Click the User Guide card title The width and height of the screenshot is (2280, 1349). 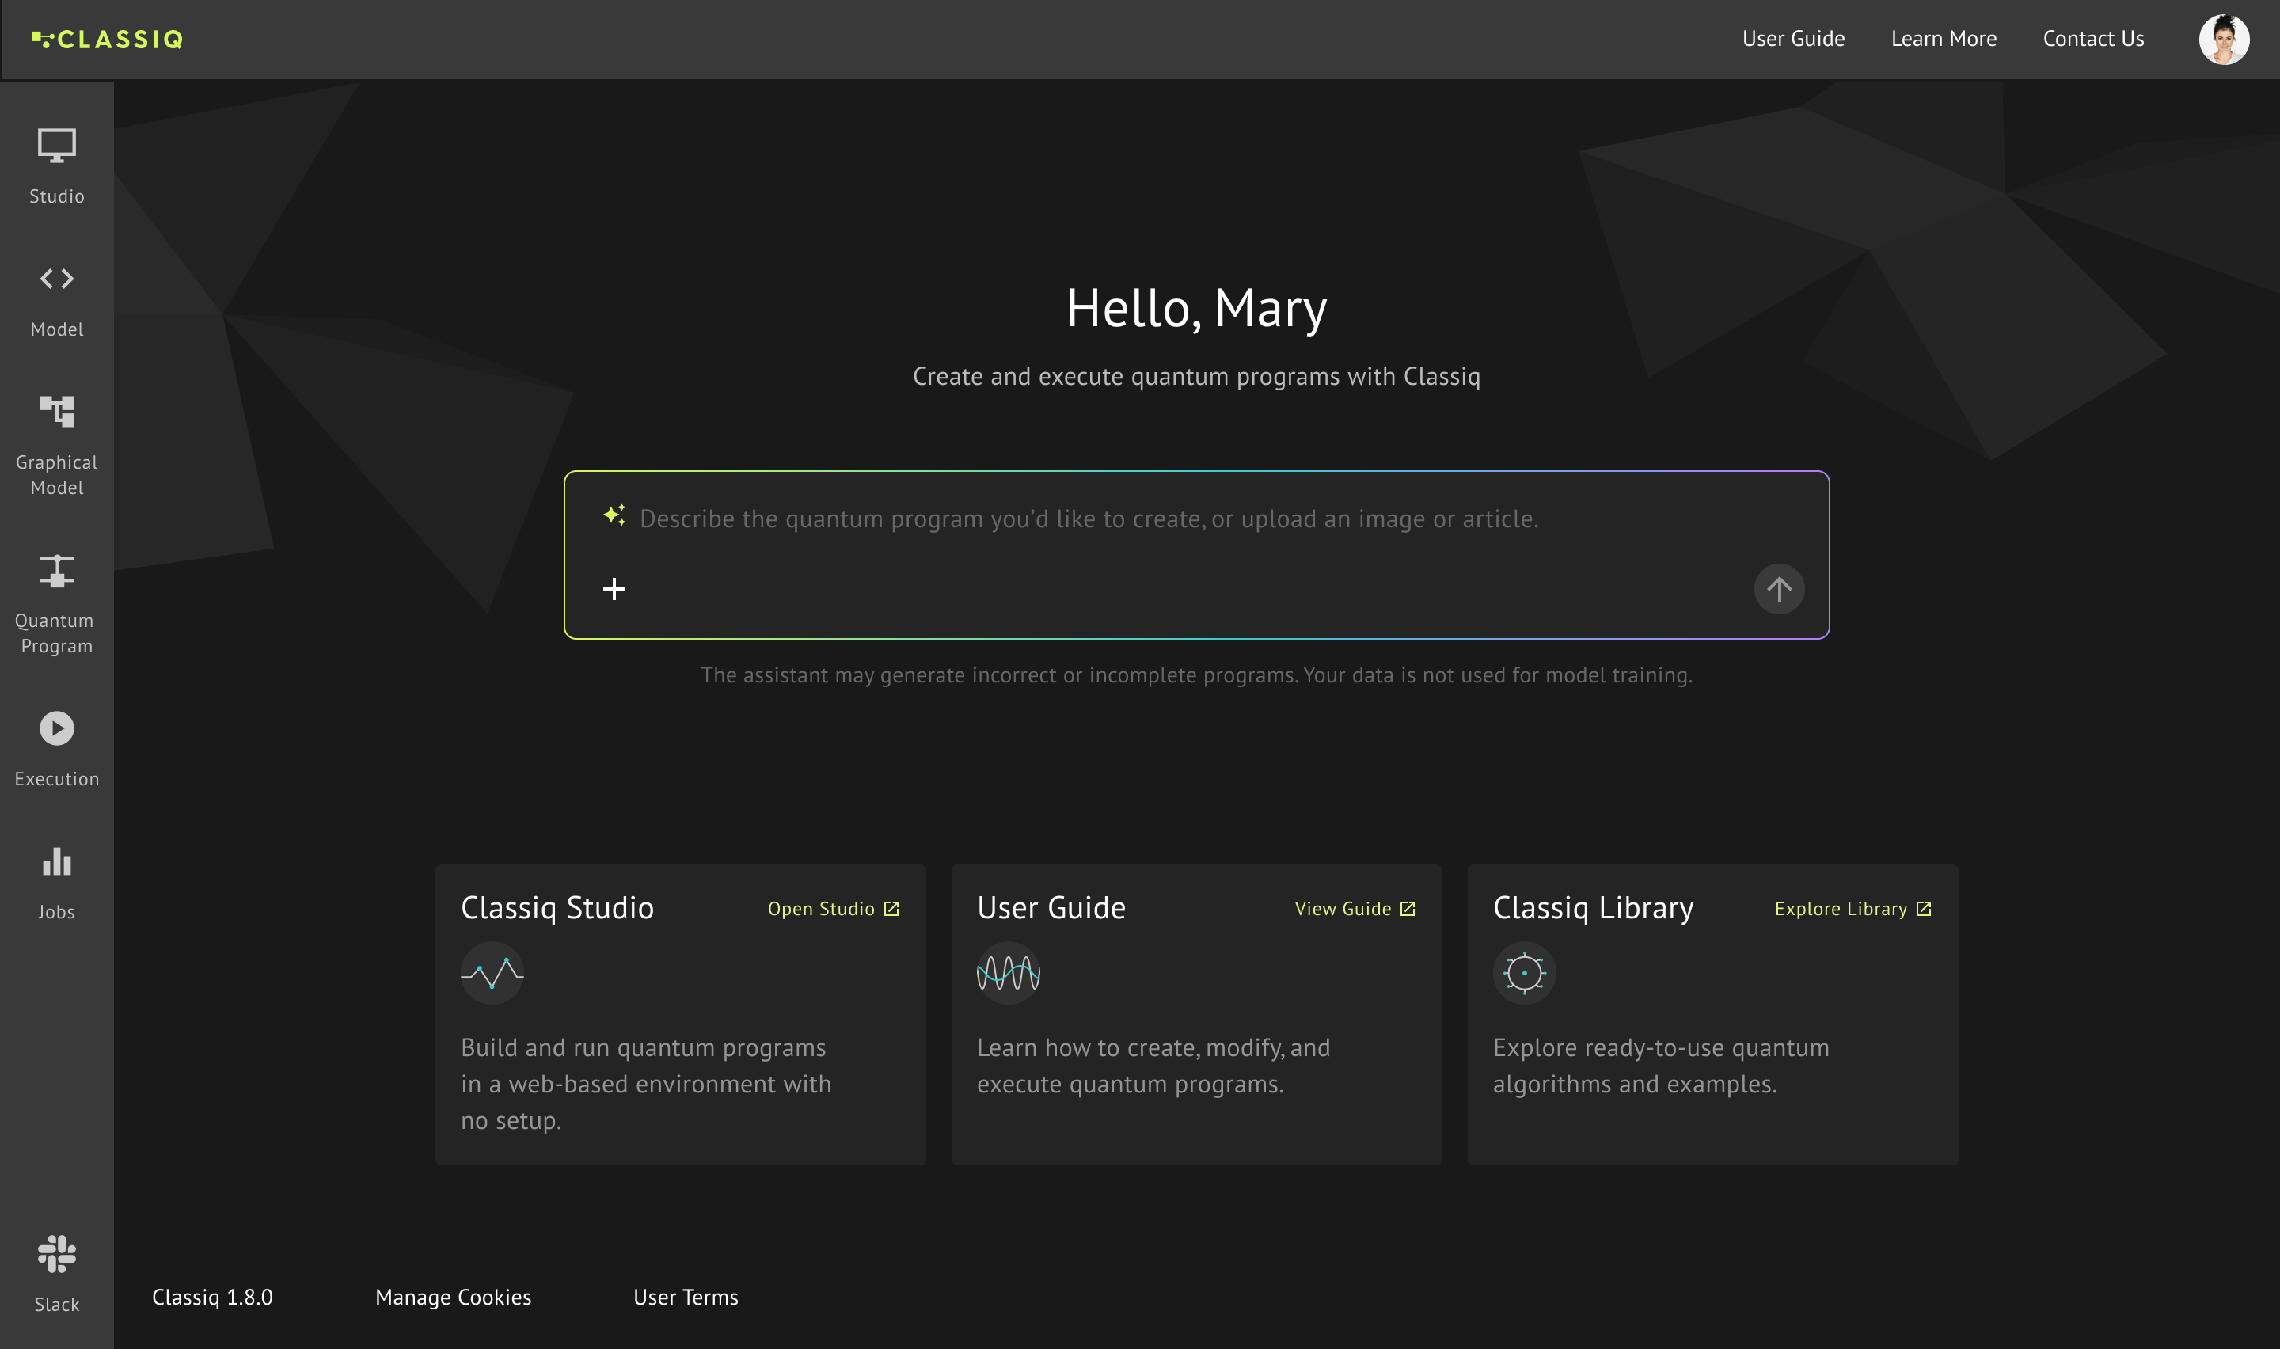pyautogui.click(x=1051, y=908)
